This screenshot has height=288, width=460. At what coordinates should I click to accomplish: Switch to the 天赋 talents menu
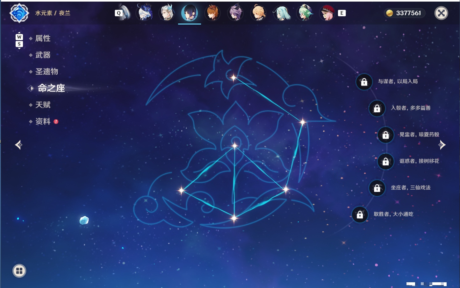(x=43, y=105)
